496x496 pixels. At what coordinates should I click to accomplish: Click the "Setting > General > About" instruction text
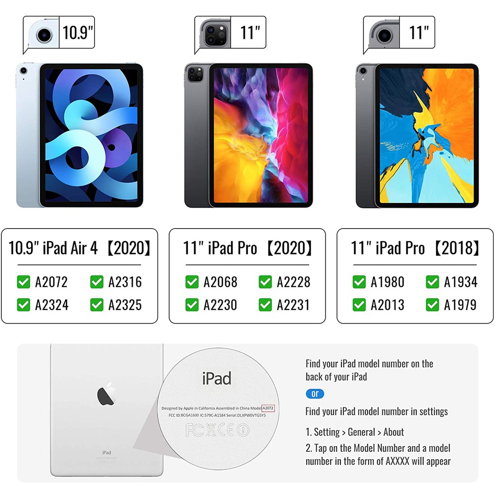coord(355,432)
